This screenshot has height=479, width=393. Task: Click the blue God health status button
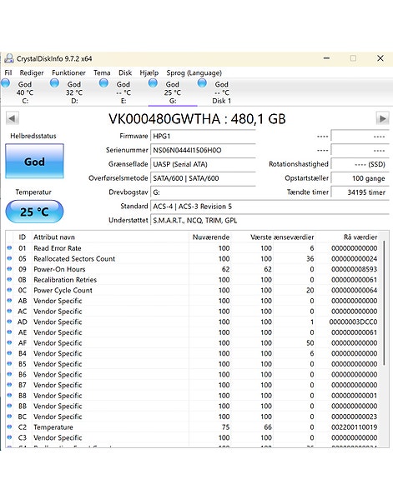[34, 162]
